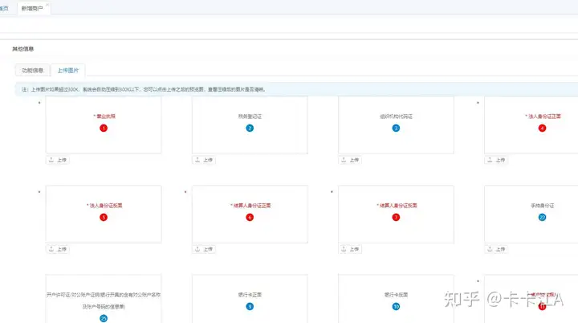Click the red badge numbered 6
The width and height of the screenshot is (578, 323).
coord(250,218)
